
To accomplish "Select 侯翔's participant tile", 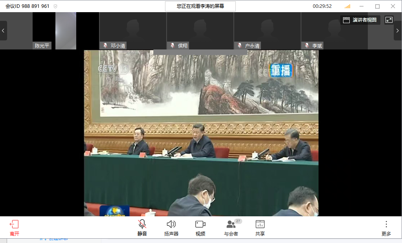I will click(200, 31).
